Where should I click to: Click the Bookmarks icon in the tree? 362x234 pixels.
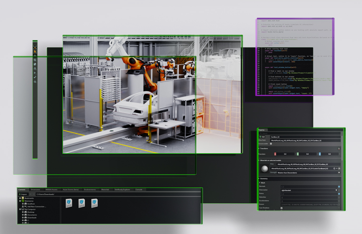pyautogui.click(x=23, y=198)
